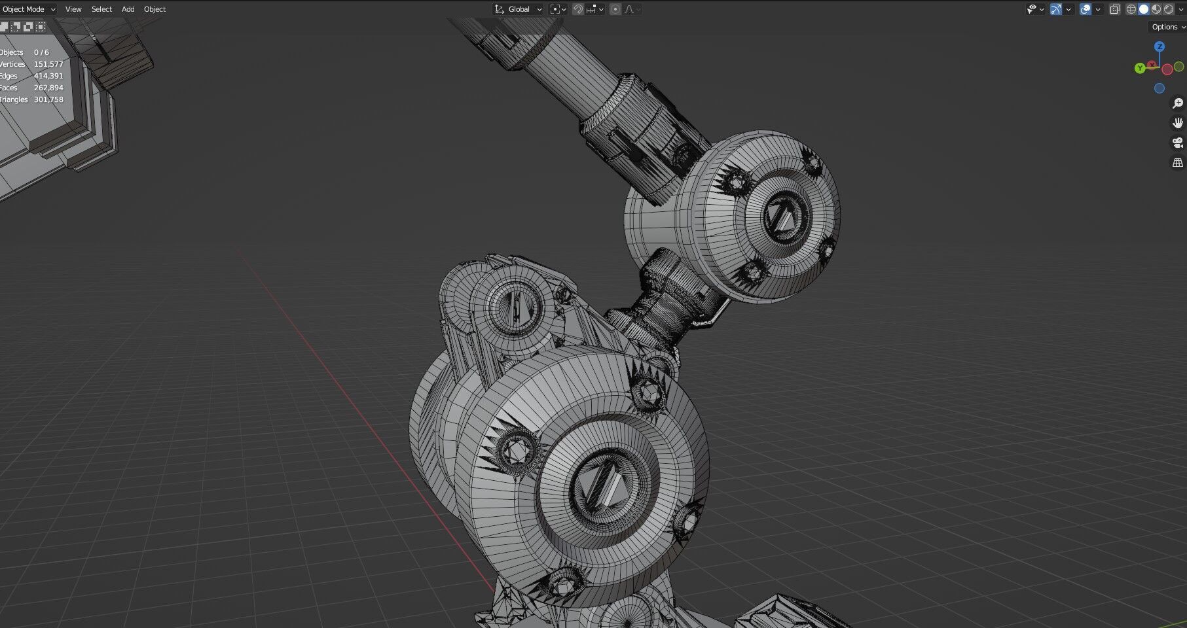Screen dimensions: 1187x628
Task: Switch to Solid viewport shading
Action: point(1144,9)
